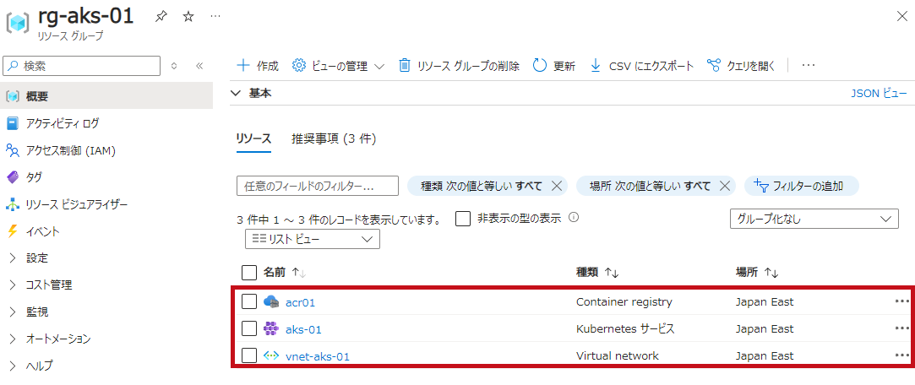Click the Virtual network type cell
Screen dimensions: 915x385
tap(618, 355)
